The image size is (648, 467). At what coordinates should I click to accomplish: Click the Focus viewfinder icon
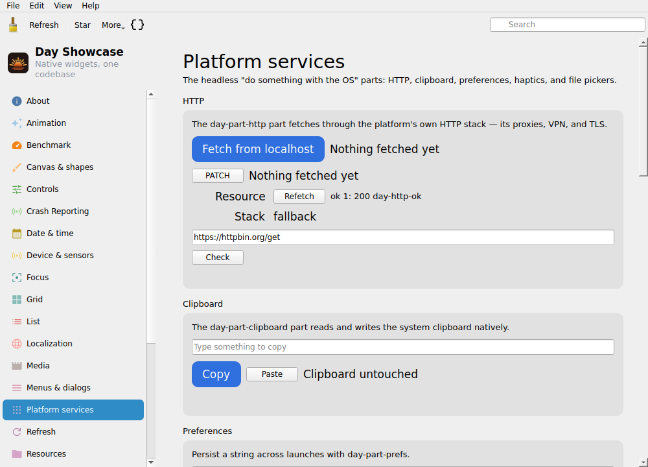tap(17, 278)
